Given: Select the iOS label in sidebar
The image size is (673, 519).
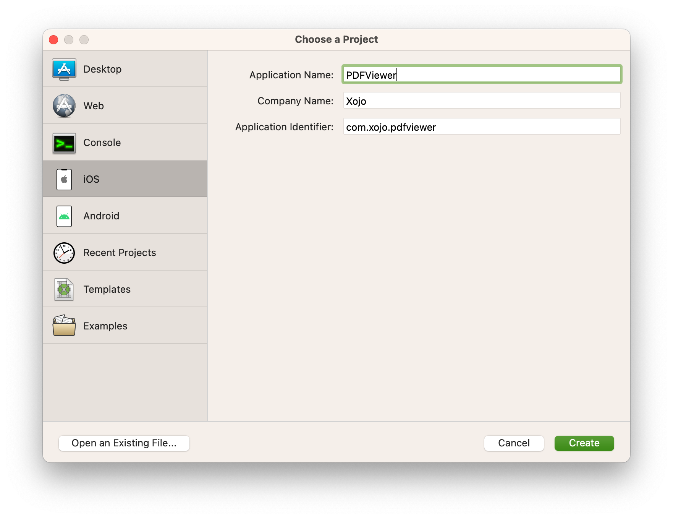Looking at the screenshot, I should pyautogui.click(x=91, y=179).
